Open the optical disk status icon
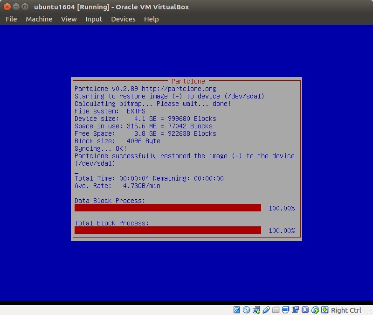The height and width of the screenshot is (315, 373). [x=246, y=310]
